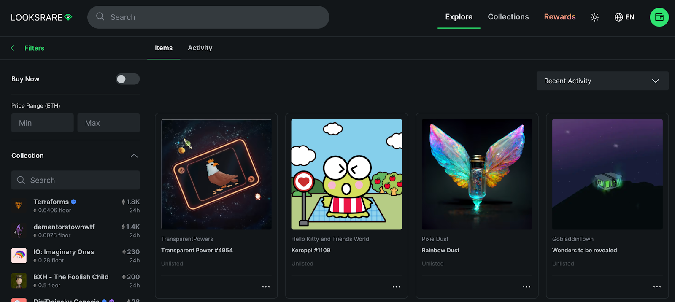Image resolution: width=675 pixels, height=302 pixels.
Task: Click the dementorstownwtf collection avatar
Action: (x=19, y=231)
